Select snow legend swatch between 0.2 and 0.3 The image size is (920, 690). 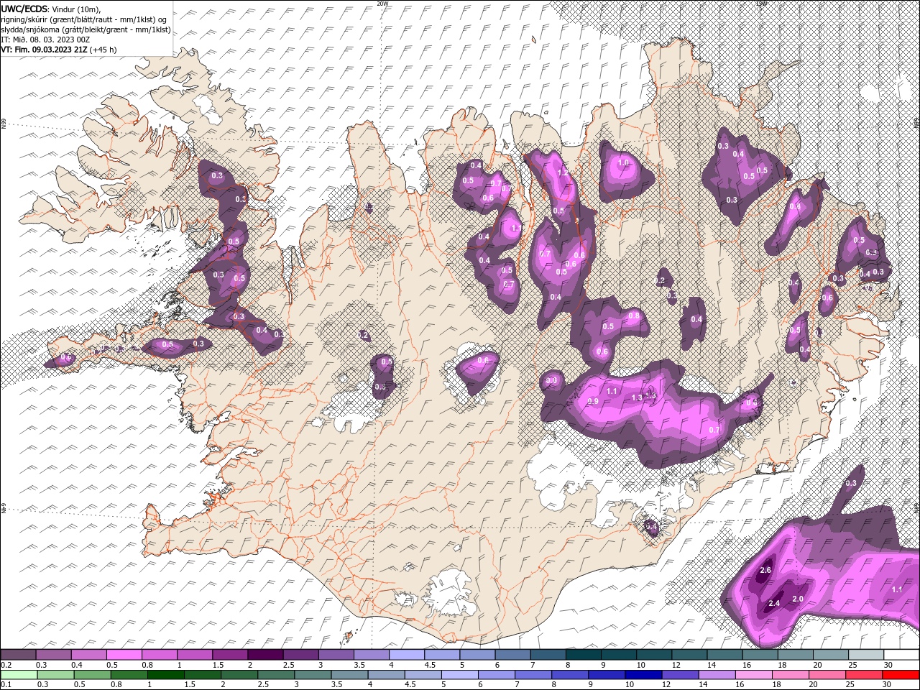(18, 655)
